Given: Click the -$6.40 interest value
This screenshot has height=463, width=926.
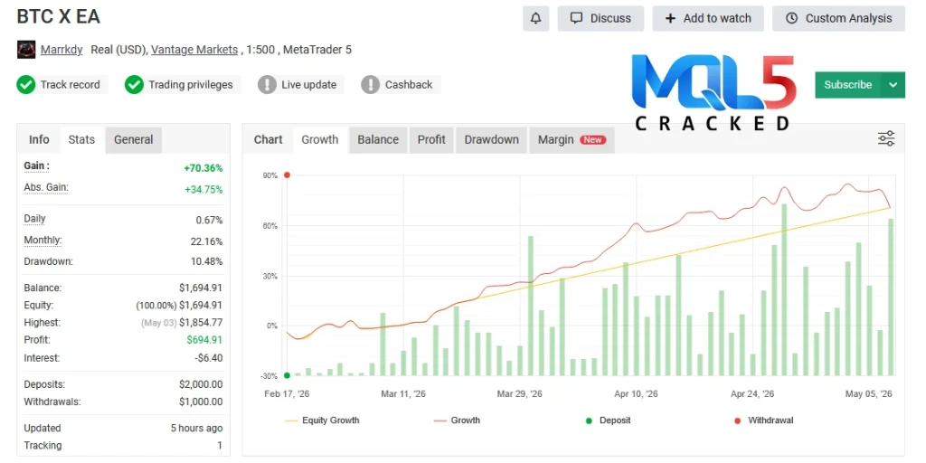Looking at the screenshot, I should coord(209,358).
